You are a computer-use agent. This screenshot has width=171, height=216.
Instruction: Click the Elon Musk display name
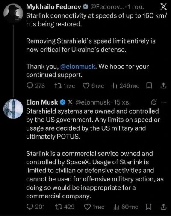tap(42, 102)
